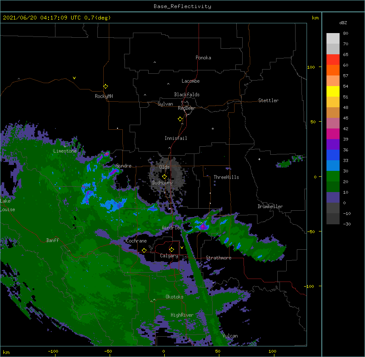
Task: Click the gray ground-clutter blob around Olds
Action: click(x=168, y=175)
